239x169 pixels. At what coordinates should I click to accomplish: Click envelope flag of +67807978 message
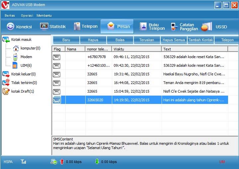[x=57, y=57]
